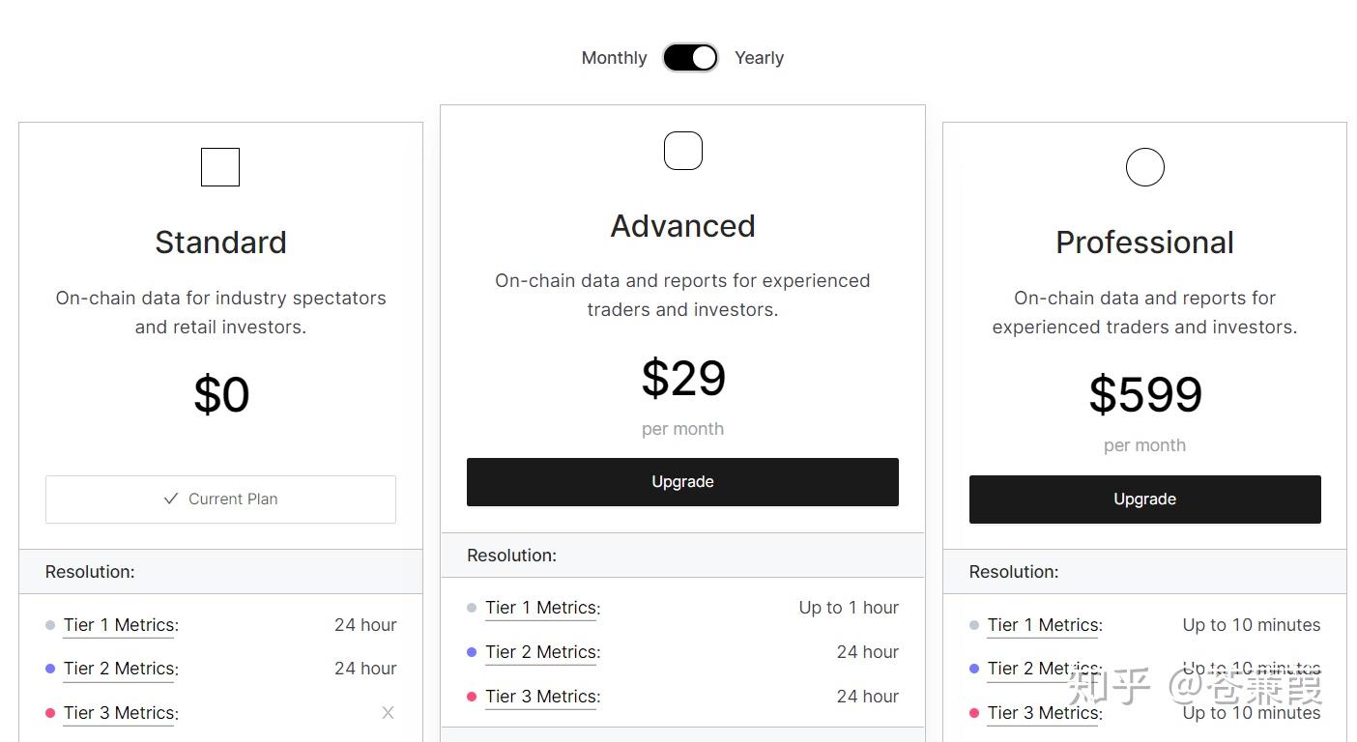This screenshot has height=742, width=1357.
Task: Click the checkmark icon in Current Plan
Action: click(x=171, y=499)
